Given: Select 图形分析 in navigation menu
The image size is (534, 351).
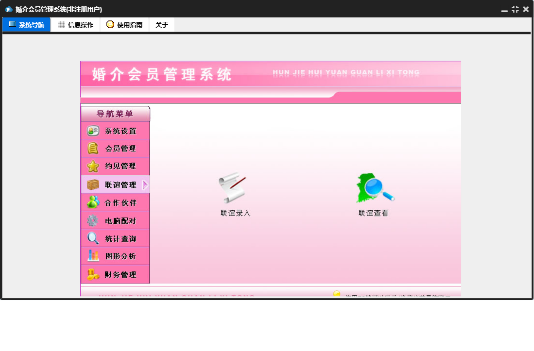Looking at the screenshot, I should coord(115,256).
